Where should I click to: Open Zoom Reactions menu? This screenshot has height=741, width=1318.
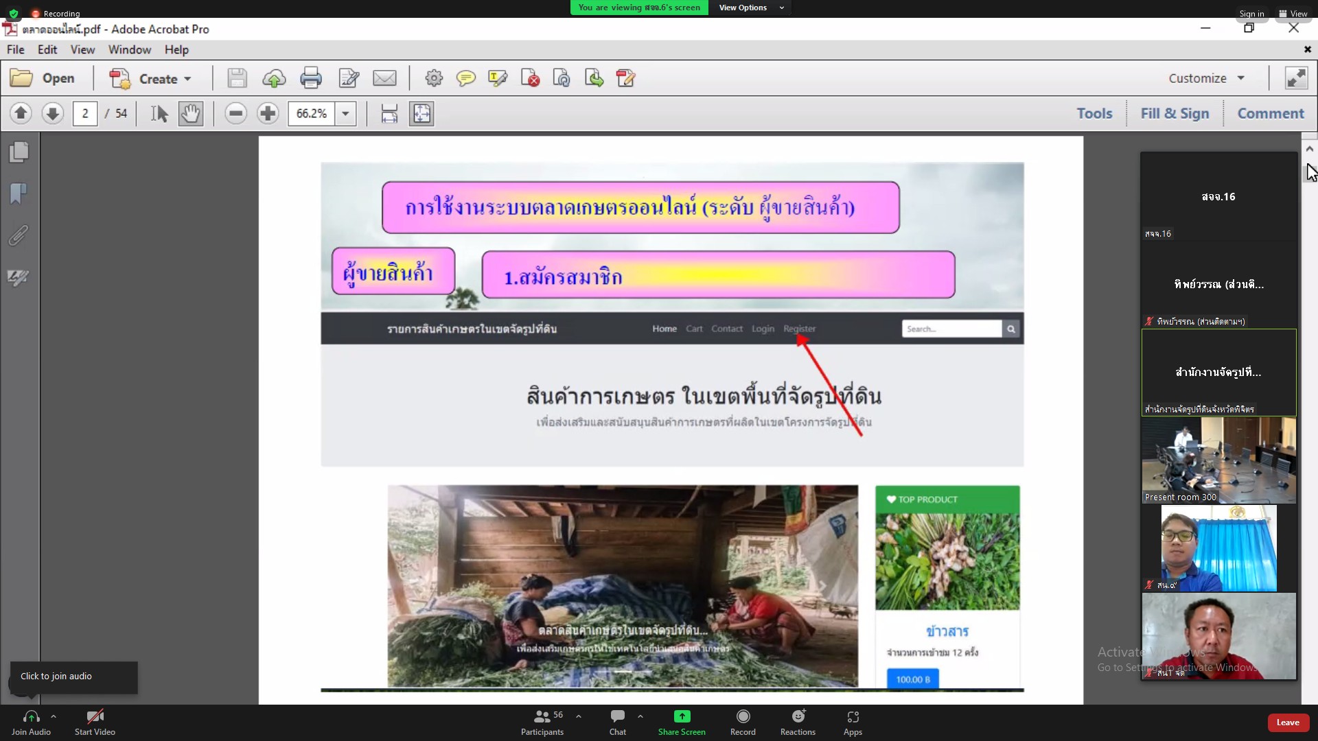798,722
